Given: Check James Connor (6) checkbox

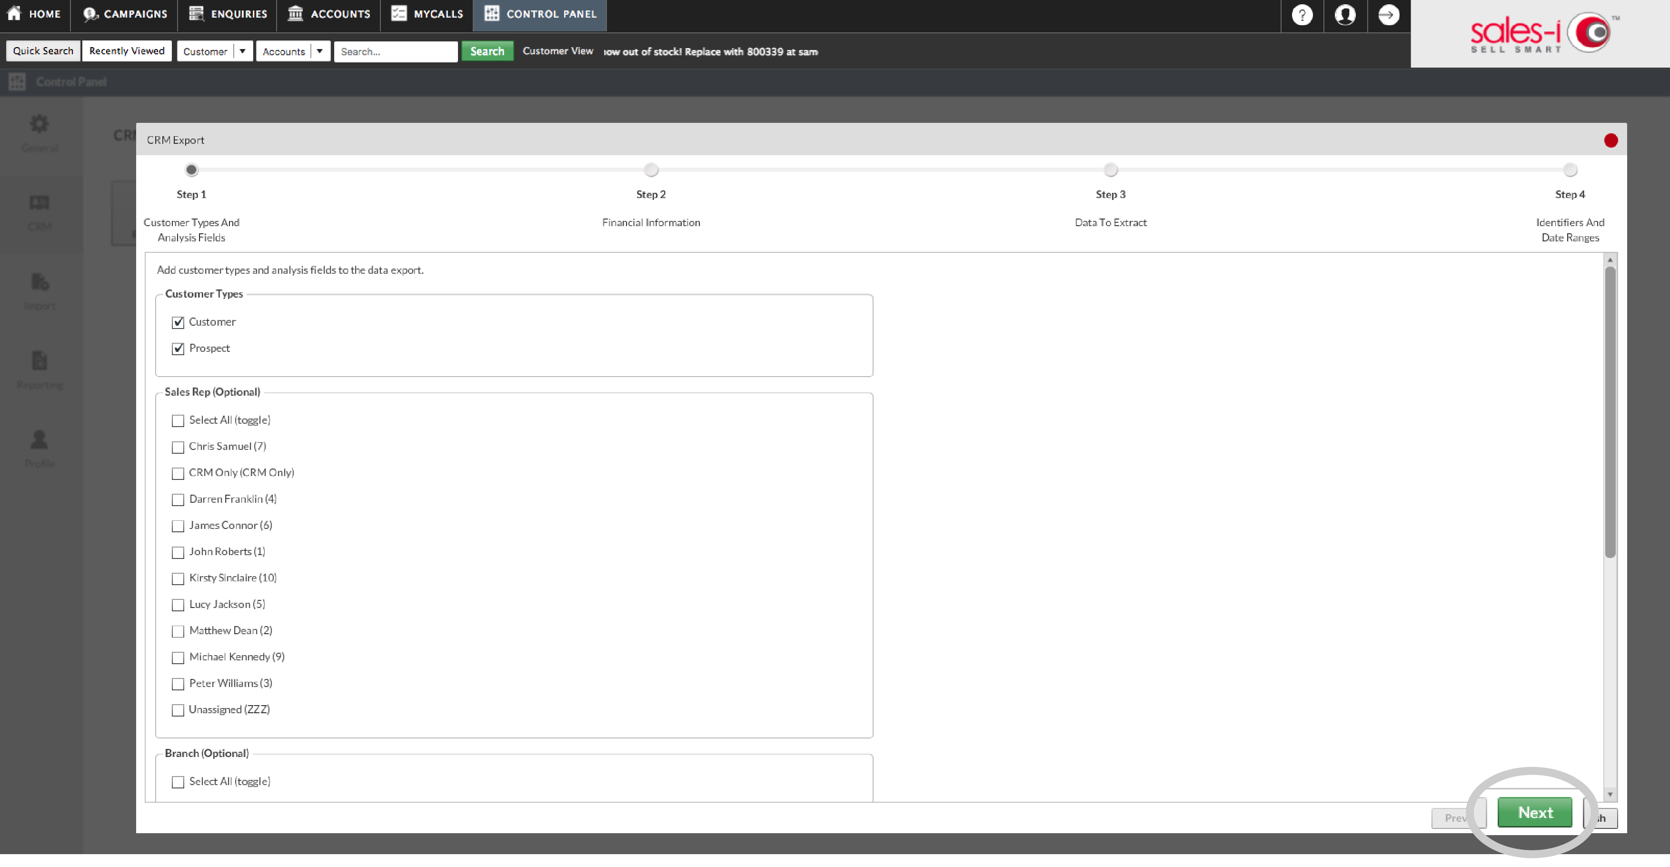Looking at the screenshot, I should [178, 526].
